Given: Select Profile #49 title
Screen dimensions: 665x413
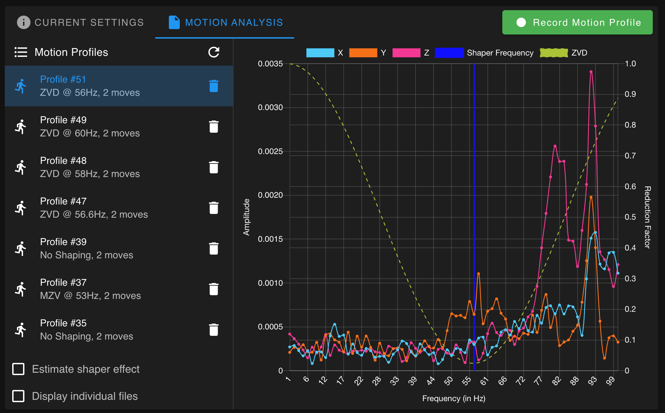Looking at the screenshot, I should (63, 120).
